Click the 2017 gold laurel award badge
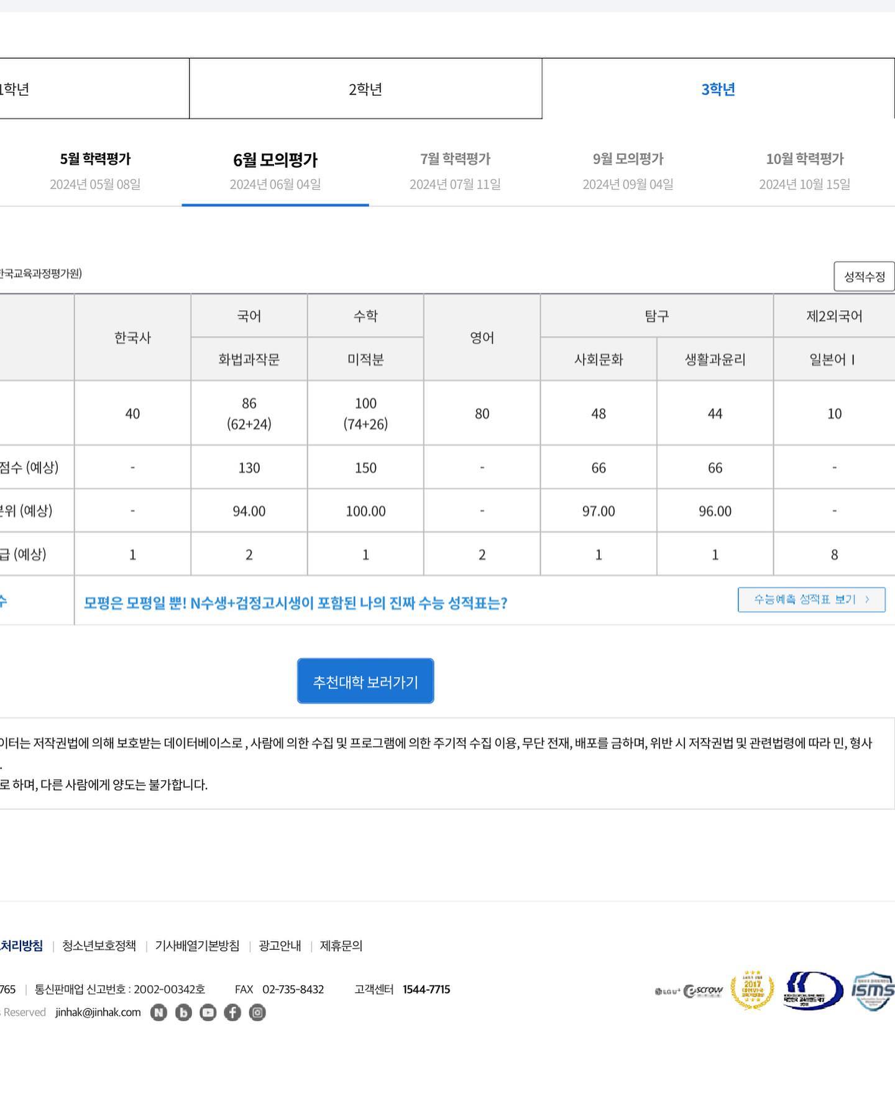The width and height of the screenshot is (895, 1119). point(752,990)
